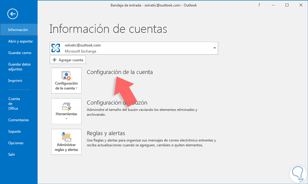Close the Outlook window
This screenshot has height=184, width=308.
tap(301, 5)
